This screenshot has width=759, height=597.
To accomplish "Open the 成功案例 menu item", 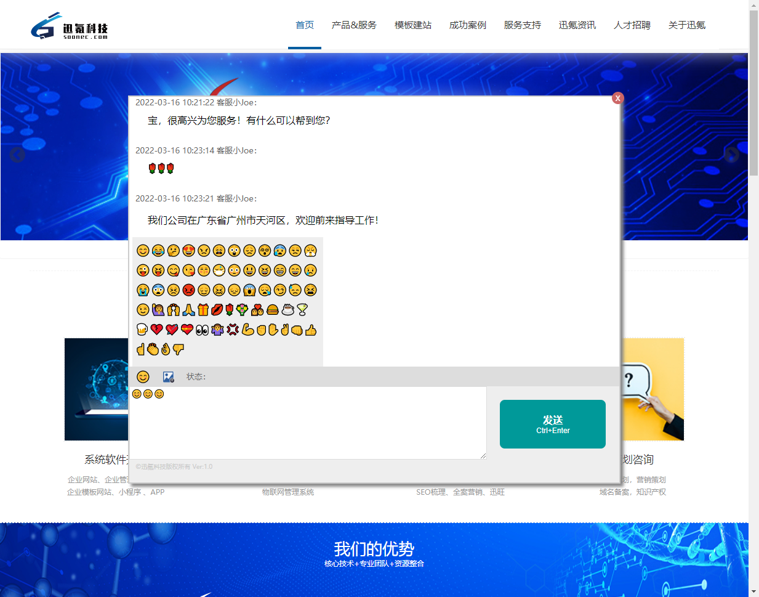I will pyautogui.click(x=468, y=25).
